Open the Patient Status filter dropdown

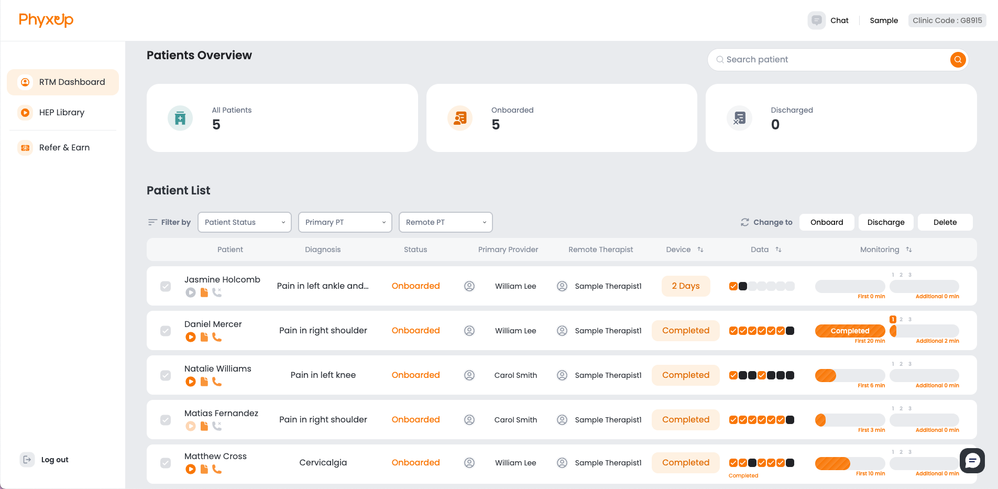point(244,222)
